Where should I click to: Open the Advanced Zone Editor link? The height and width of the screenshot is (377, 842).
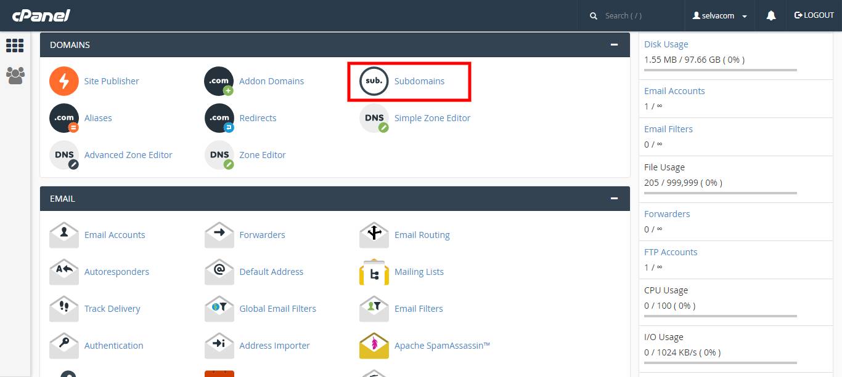coord(128,155)
